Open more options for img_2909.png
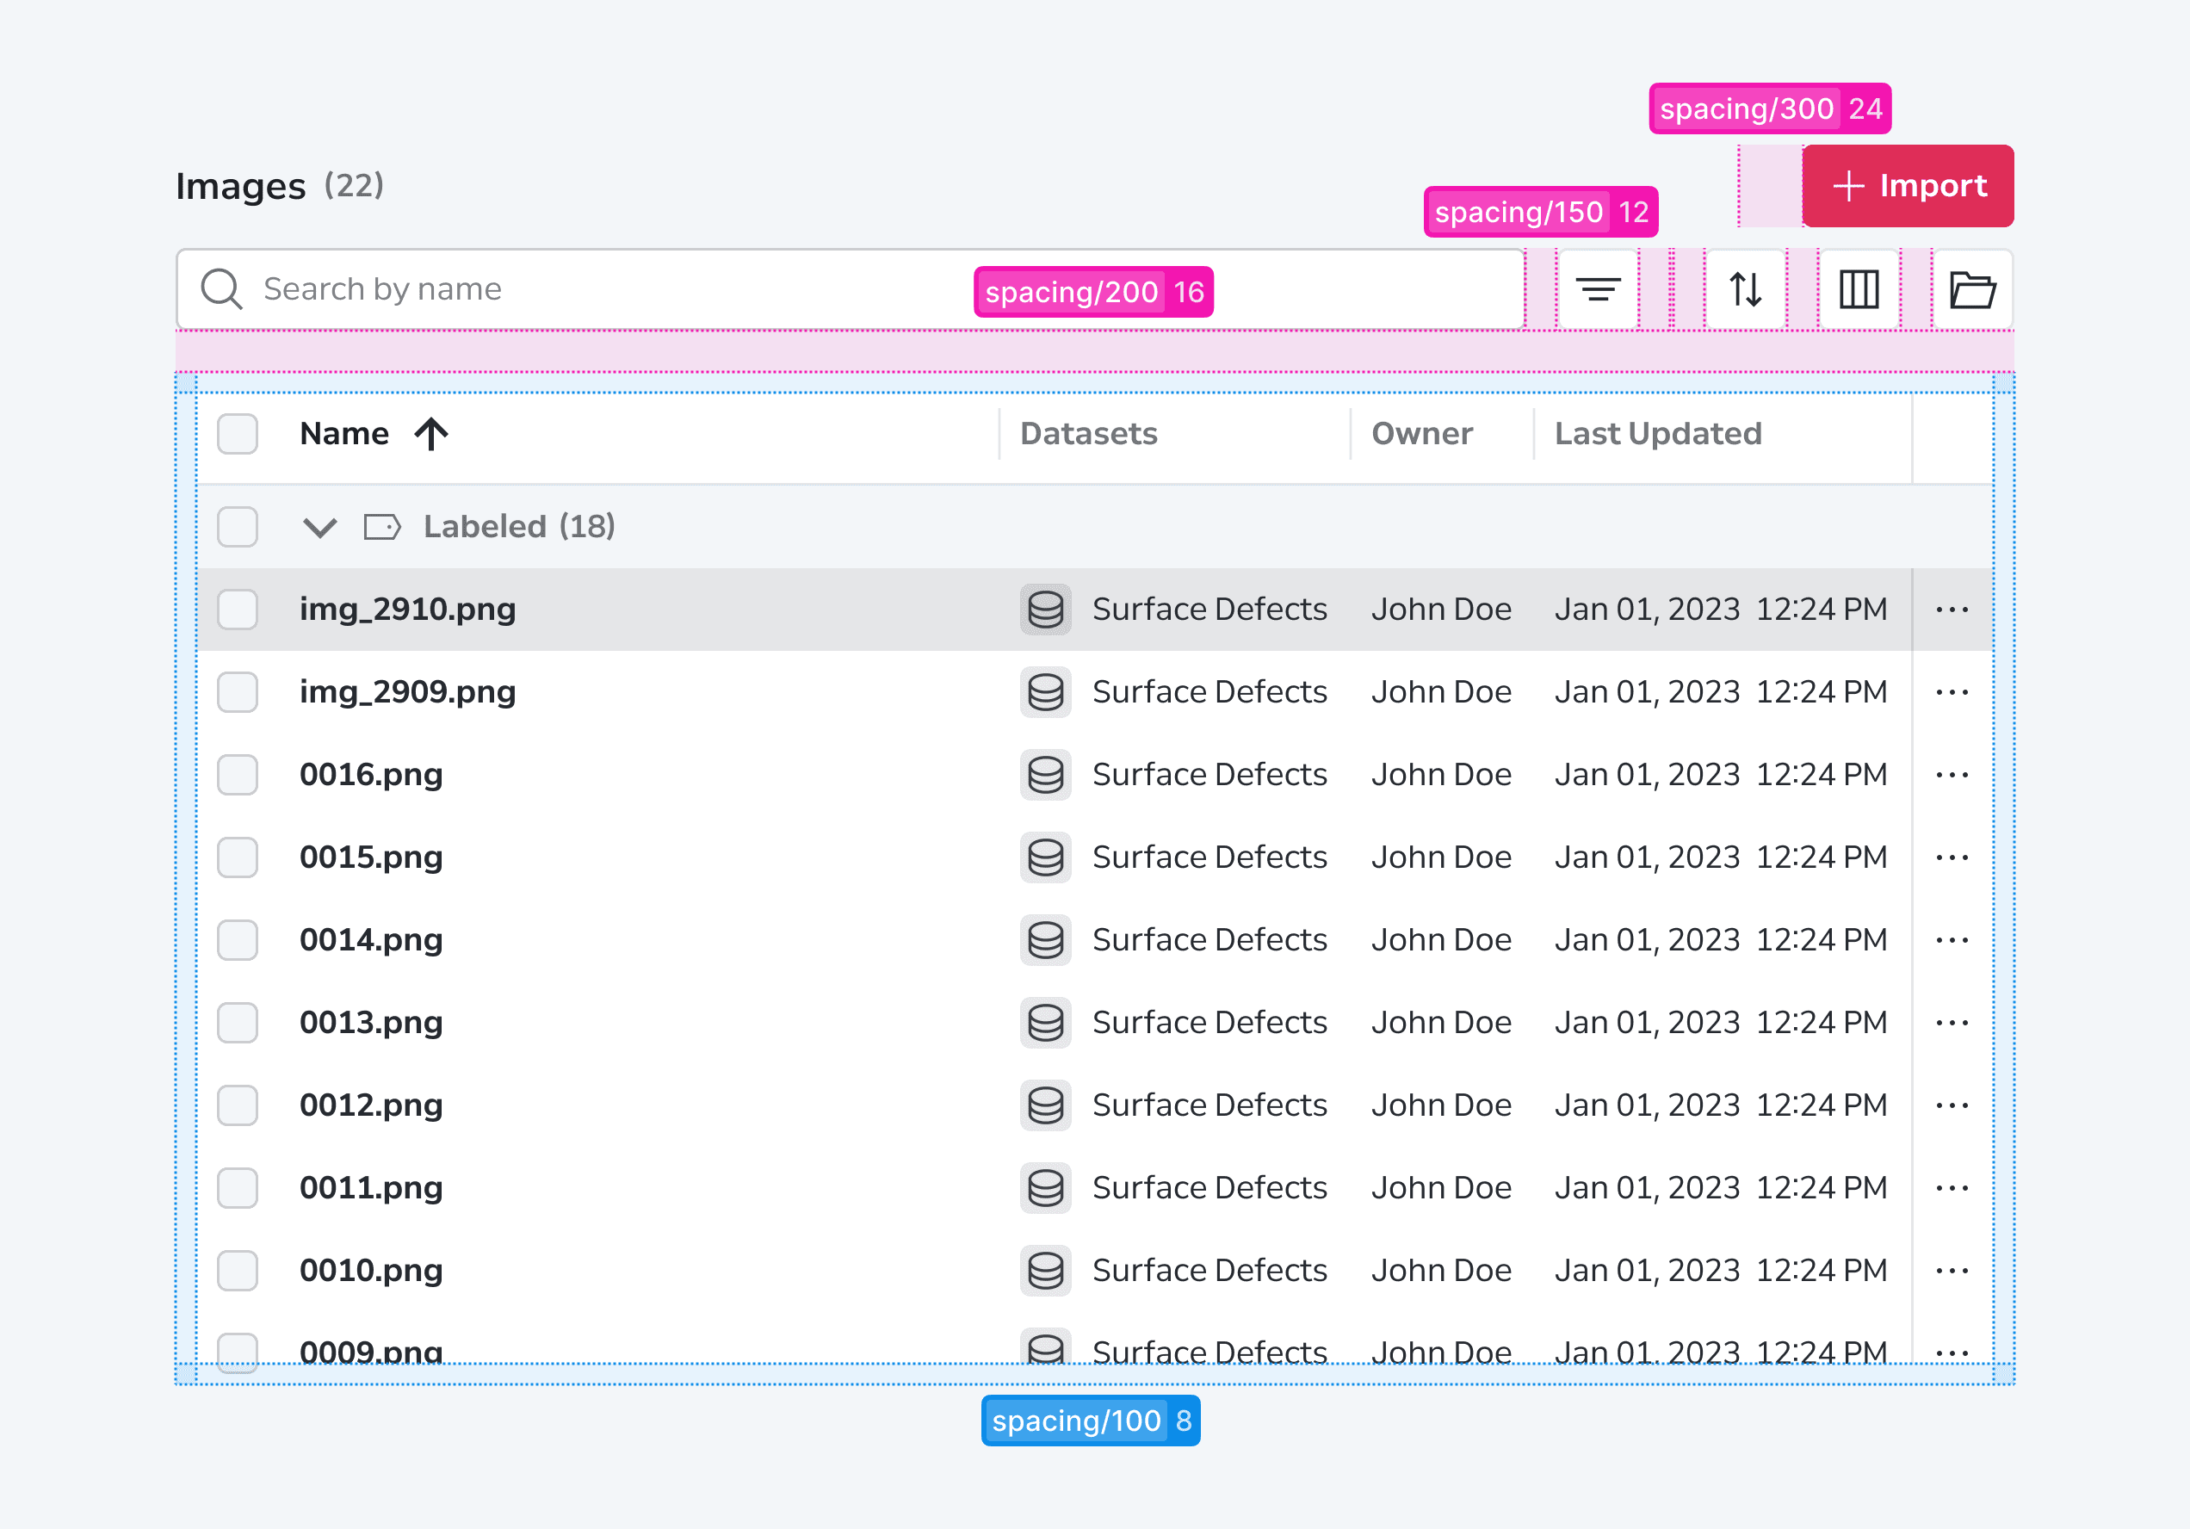The image size is (2190, 1529). pos(1952,692)
